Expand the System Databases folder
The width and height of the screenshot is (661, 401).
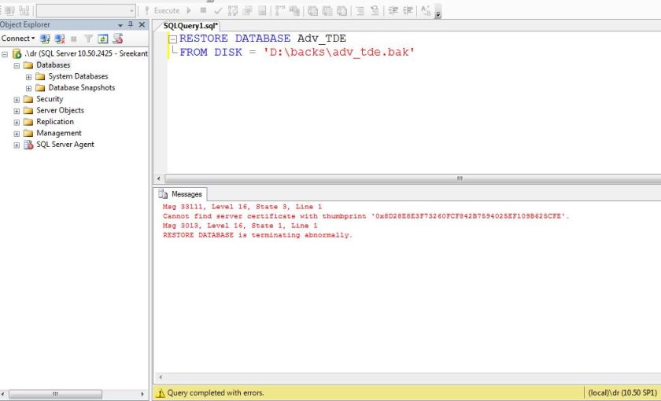(29, 76)
